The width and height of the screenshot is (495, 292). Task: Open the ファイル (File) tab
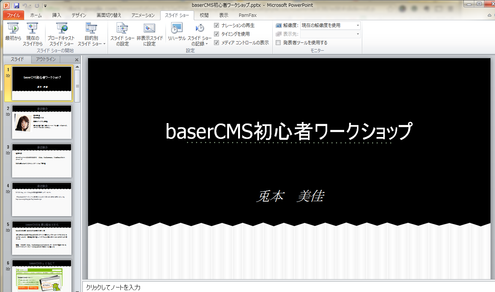(x=14, y=15)
